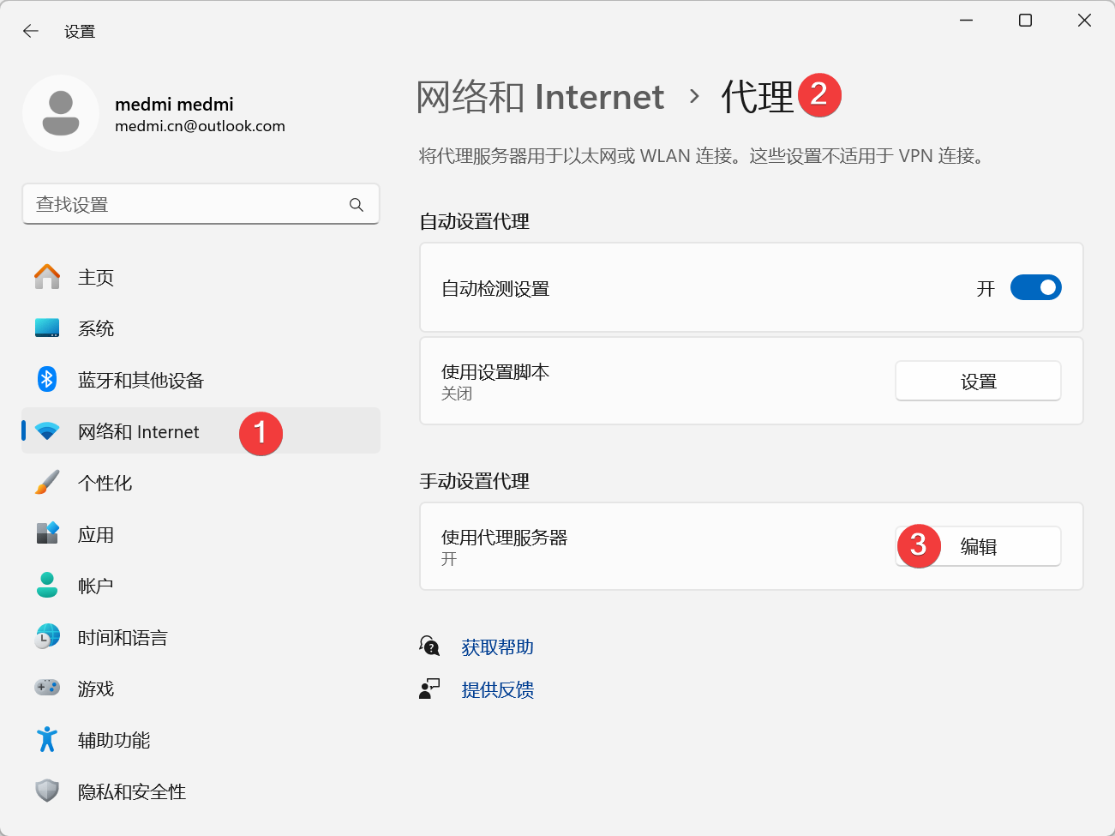1115x836 pixels.
Task: Click the user profile avatar
Action: [x=61, y=113]
